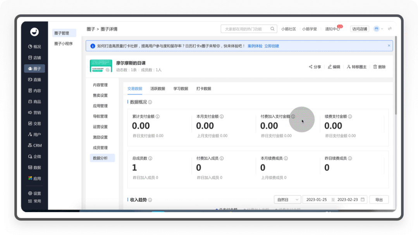Click 立即创建 link in the banner
The image size is (418, 235).
click(x=272, y=46)
